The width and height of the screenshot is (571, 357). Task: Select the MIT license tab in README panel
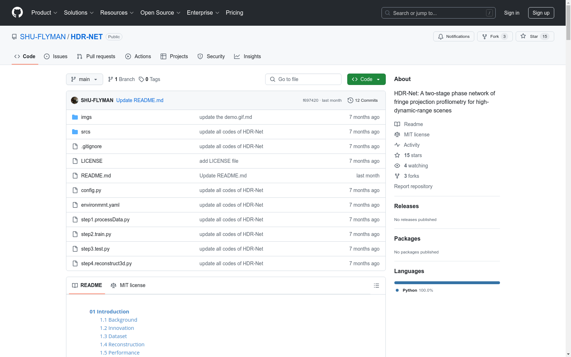coord(128,285)
